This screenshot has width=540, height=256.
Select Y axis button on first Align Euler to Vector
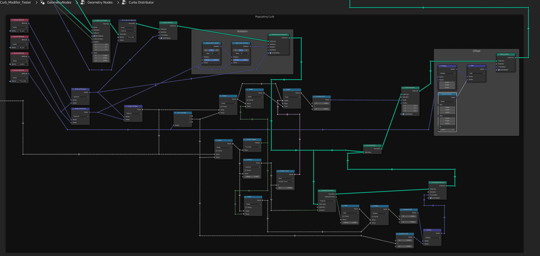pyautogui.click(x=211, y=50)
